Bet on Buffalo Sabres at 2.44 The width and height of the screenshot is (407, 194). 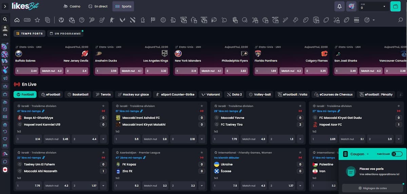(27, 71)
